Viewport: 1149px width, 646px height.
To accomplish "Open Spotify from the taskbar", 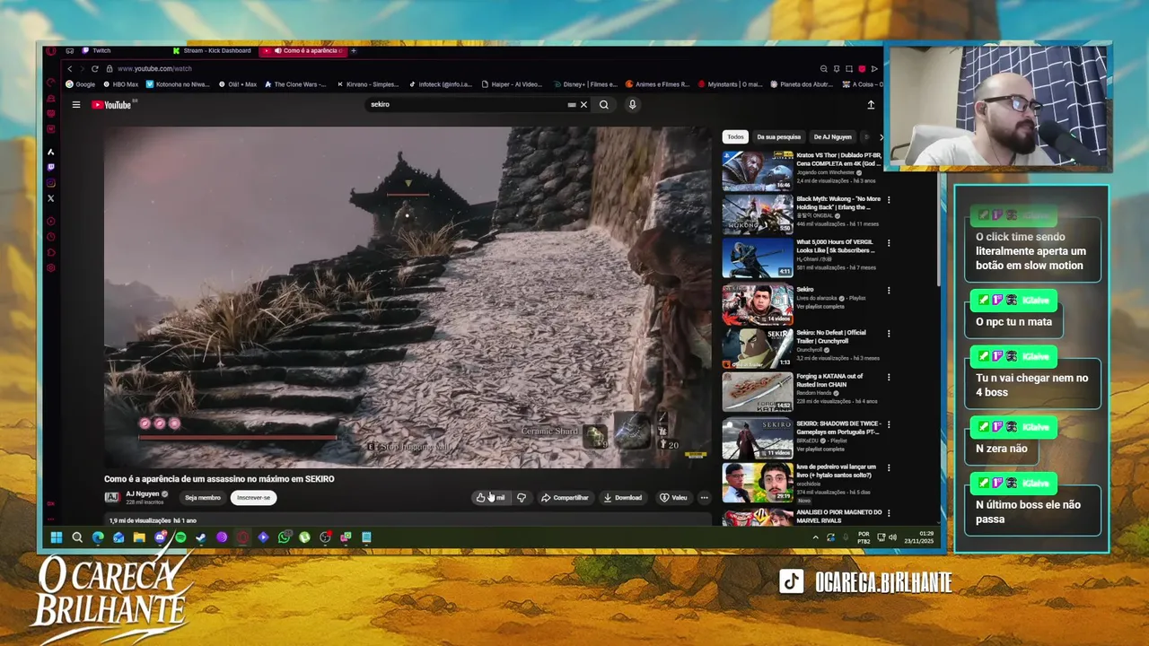I will [x=180, y=538].
